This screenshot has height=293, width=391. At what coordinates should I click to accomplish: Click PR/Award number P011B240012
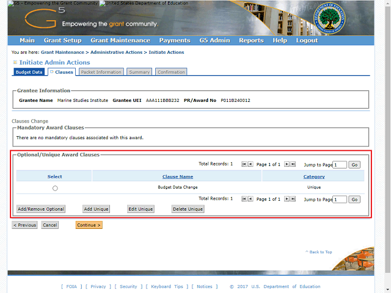click(235, 100)
